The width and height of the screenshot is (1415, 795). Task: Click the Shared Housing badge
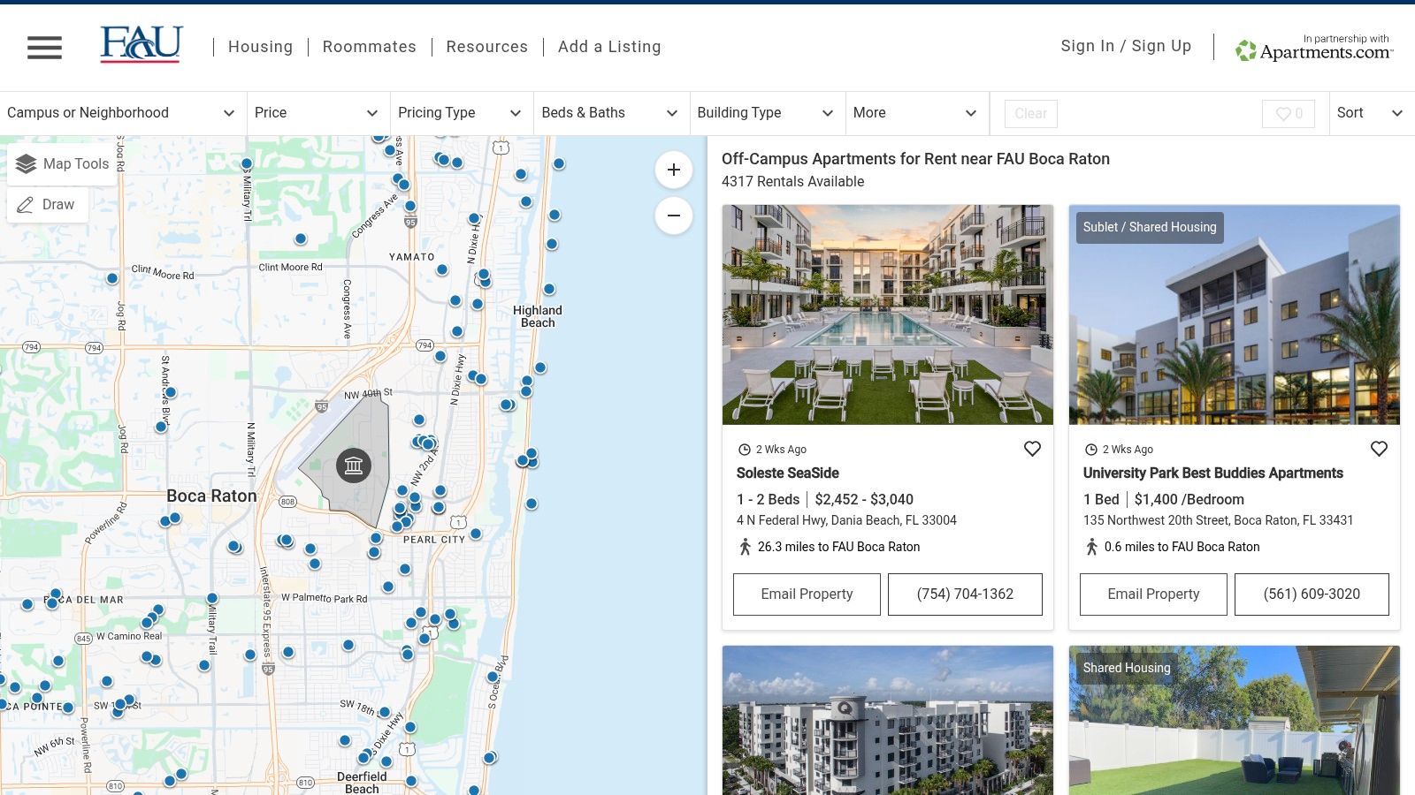pyautogui.click(x=1127, y=668)
